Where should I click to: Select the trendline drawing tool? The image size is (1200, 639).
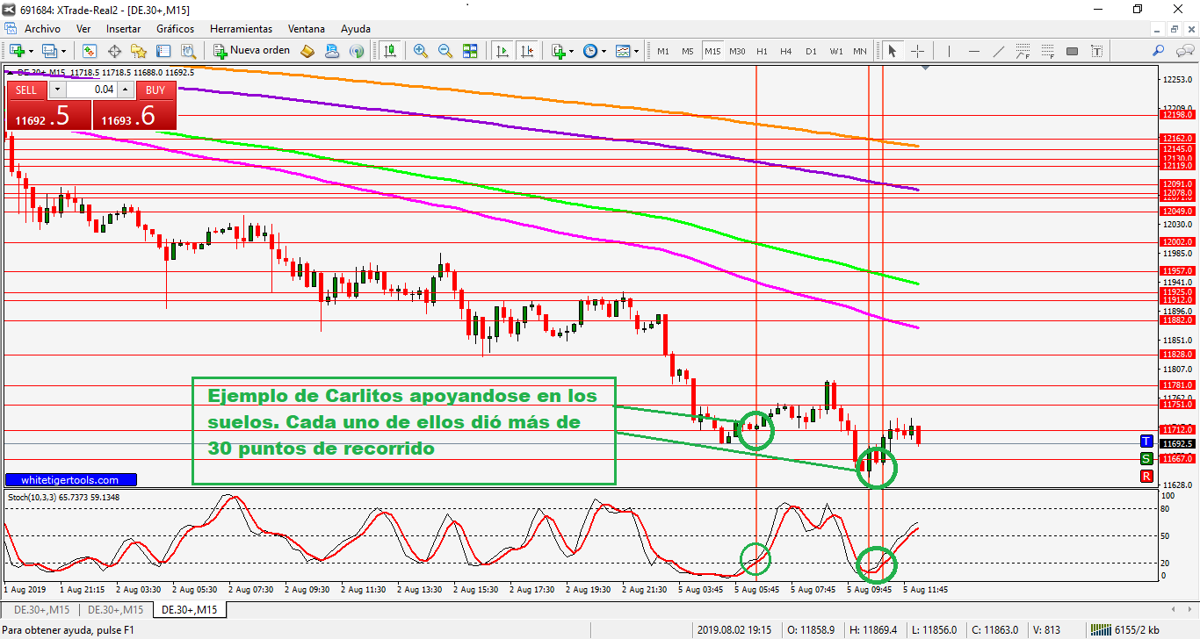point(999,51)
